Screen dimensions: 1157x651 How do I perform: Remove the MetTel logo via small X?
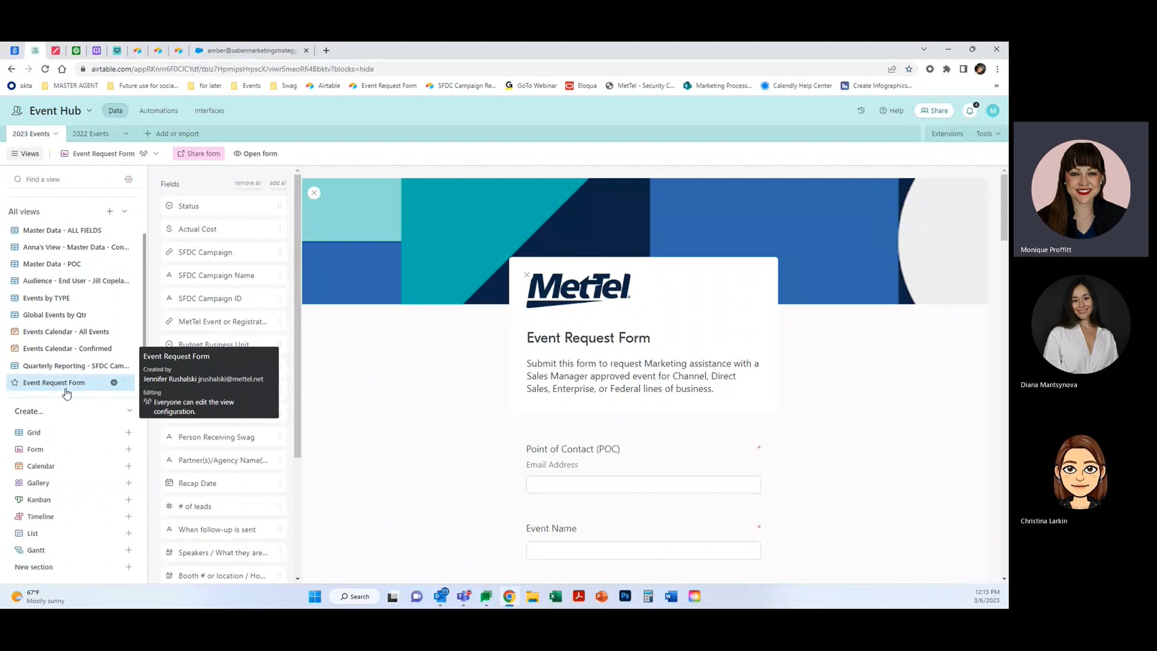[x=527, y=275]
